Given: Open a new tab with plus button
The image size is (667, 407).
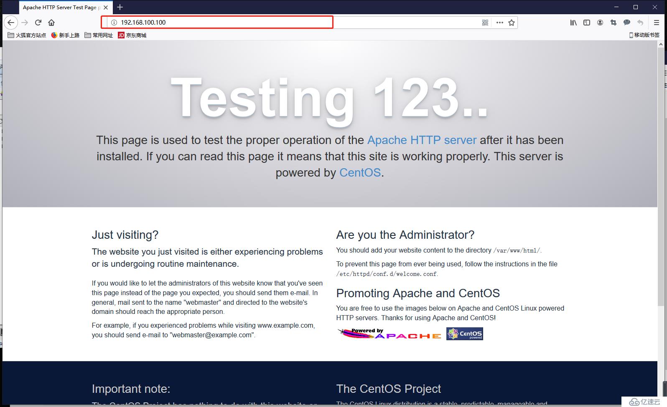Looking at the screenshot, I should point(120,7).
